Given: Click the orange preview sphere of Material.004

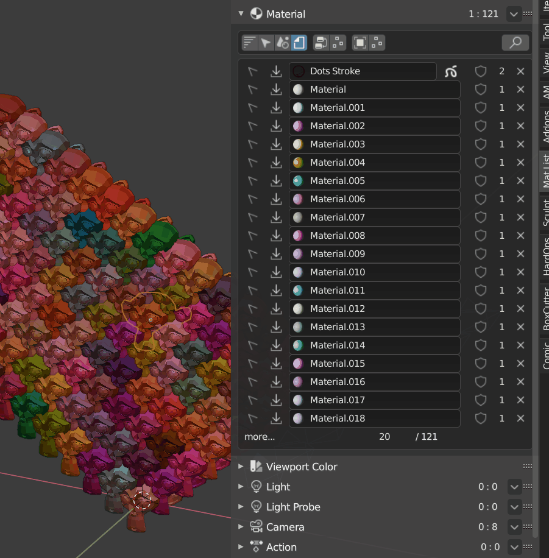Looking at the screenshot, I should [298, 163].
